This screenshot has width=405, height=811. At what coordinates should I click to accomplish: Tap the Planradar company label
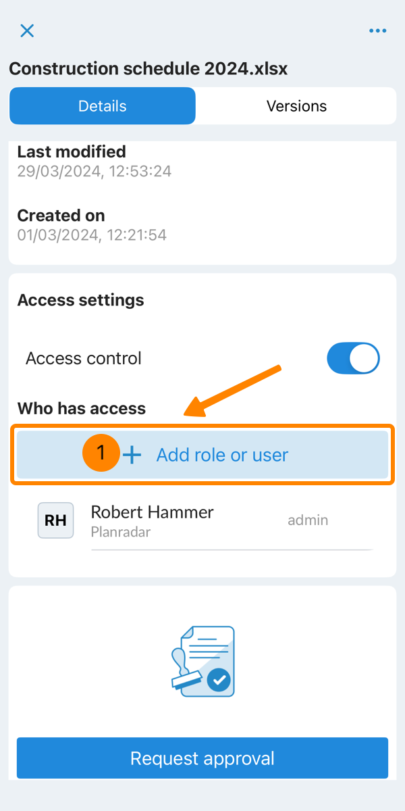click(x=121, y=532)
